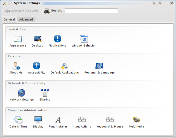The image size is (176, 138).
Task: Open the Window Behavior icon
Action: (x=84, y=39)
